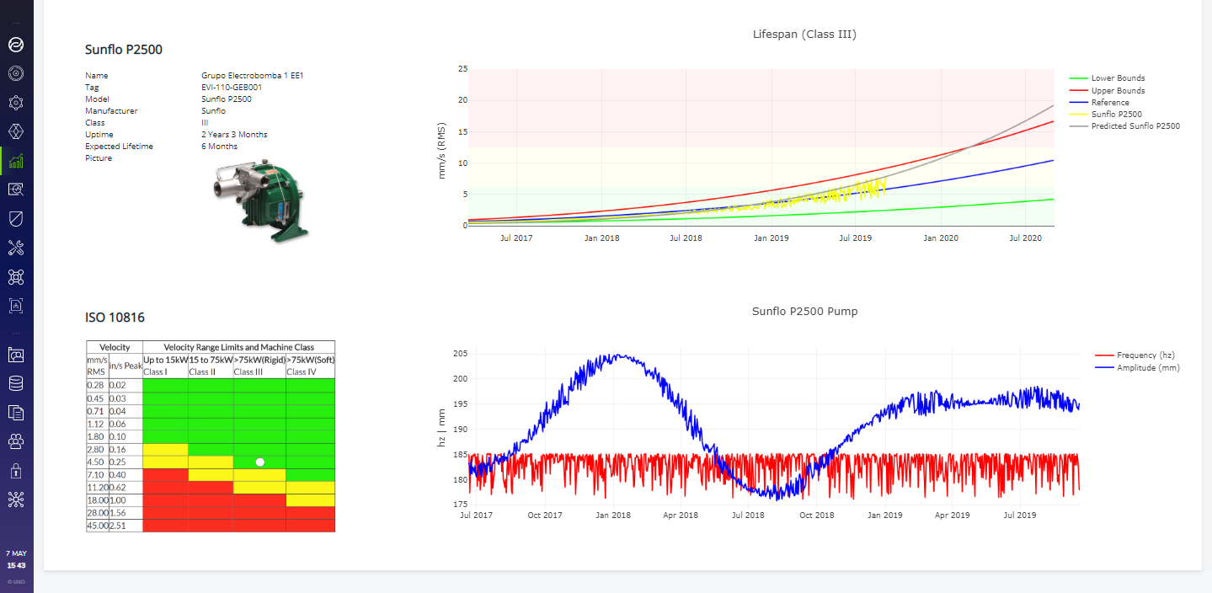Toggle Predicted Sunflo P2500 legend entry
1212x593 pixels.
[x=1135, y=126]
